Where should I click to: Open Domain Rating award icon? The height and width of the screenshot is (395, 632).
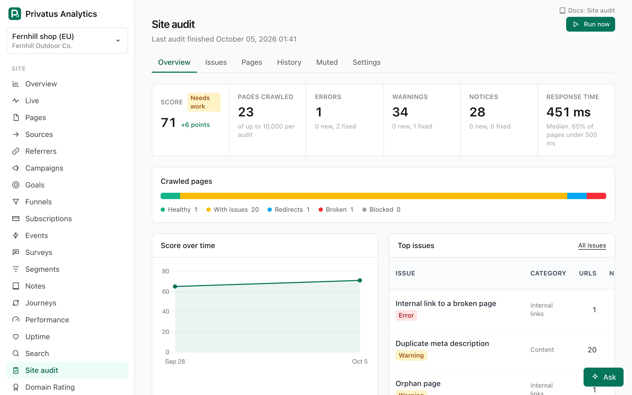click(16, 387)
